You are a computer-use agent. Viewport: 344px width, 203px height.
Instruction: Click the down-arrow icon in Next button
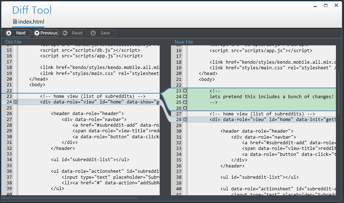(x=9, y=33)
